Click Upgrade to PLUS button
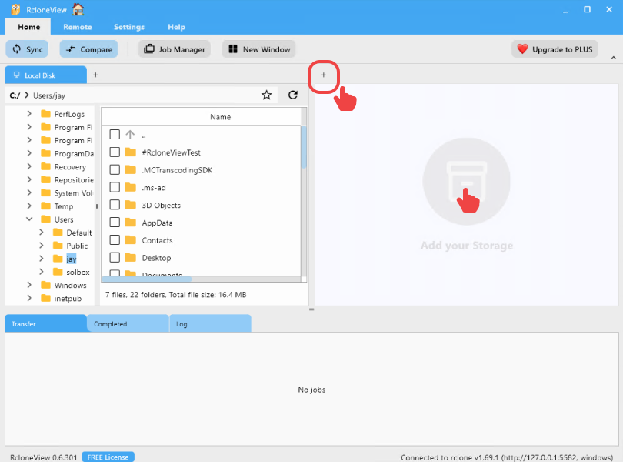623x462 pixels. pos(555,49)
